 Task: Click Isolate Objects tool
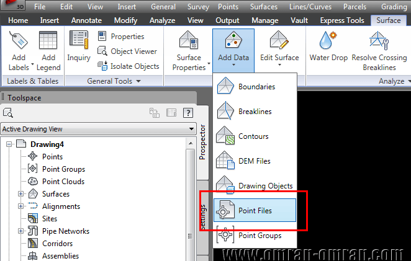(x=129, y=66)
